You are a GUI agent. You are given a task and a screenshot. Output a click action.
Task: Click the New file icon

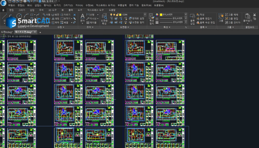click(x=10, y=1)
